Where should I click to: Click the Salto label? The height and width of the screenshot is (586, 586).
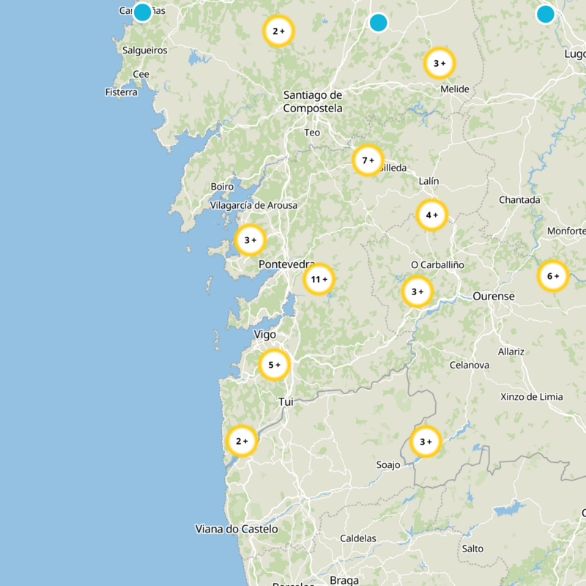pos(472,549)
